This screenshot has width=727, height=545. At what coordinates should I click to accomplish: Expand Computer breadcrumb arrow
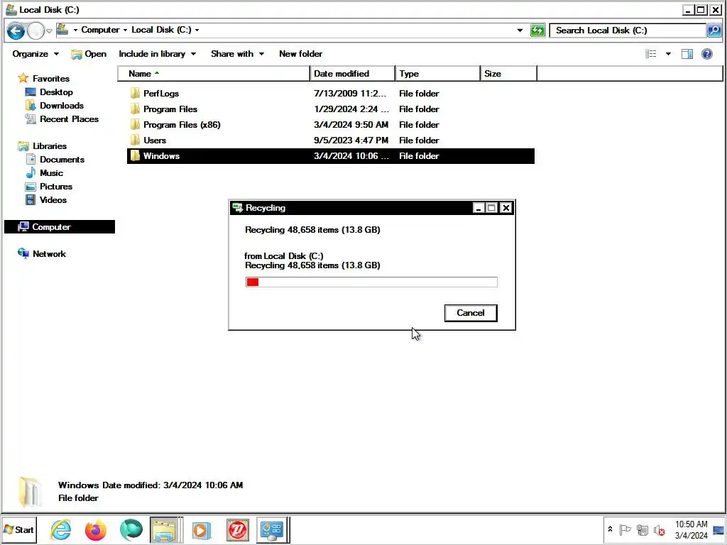125,30
